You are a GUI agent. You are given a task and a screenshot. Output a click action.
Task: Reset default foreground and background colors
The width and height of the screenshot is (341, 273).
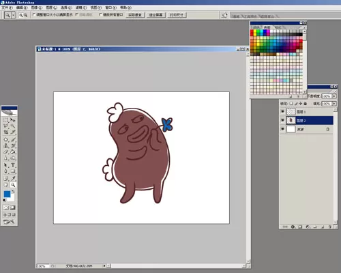point(5,201)
